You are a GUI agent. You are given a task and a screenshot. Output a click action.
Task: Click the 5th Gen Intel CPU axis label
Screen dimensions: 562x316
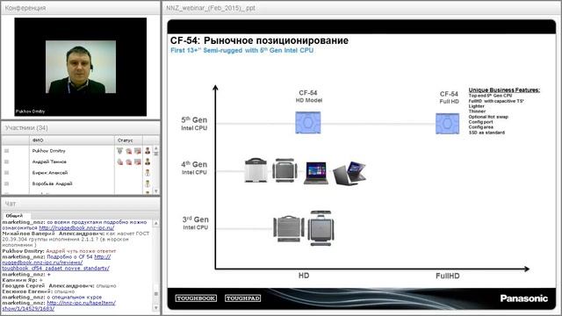coord(194,123)
